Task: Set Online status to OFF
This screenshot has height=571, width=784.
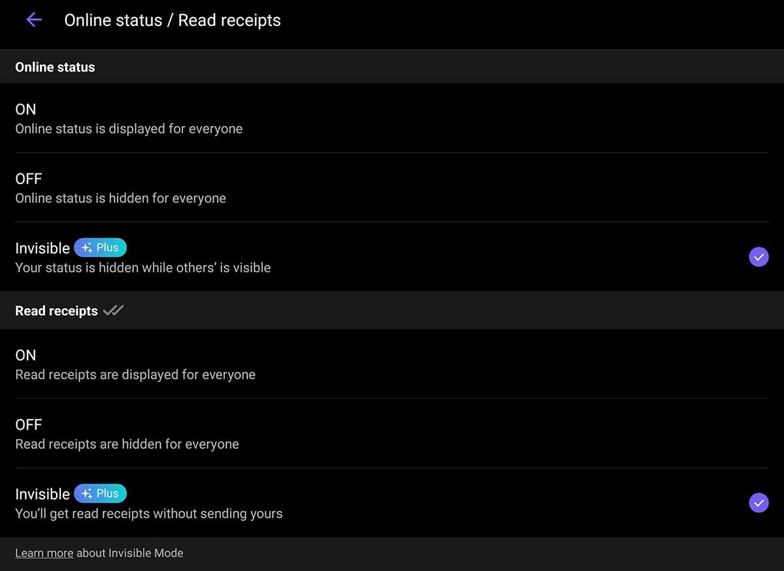Action: click(29, 179)
